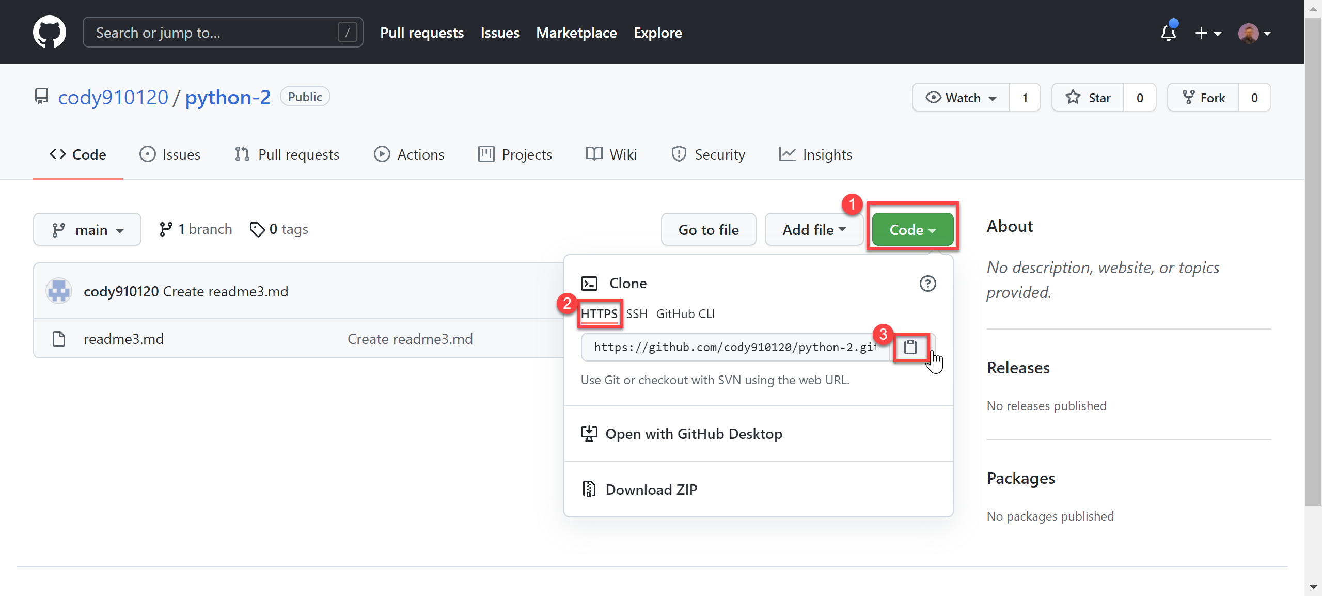Open the Add file dropdown
This screenshot has width=1322, height=596.
pyautogui.click(x=813, y=229)
